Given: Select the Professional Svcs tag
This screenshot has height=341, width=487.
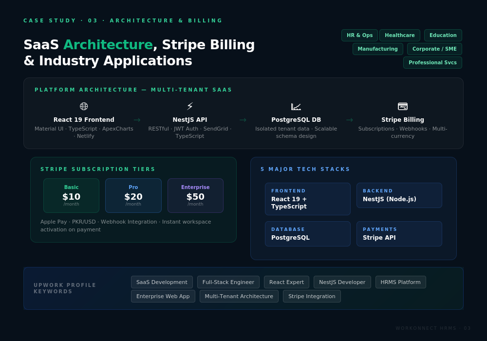Looking at the screenshot, I should pyautogui.click(x=432, y=63).
